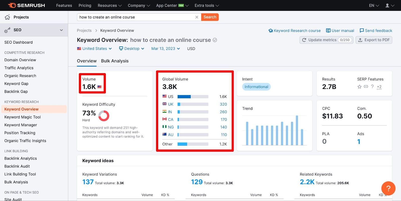Screen dimensions: 401x201
Task: Clear the search field with X icon
Action: 197,17
